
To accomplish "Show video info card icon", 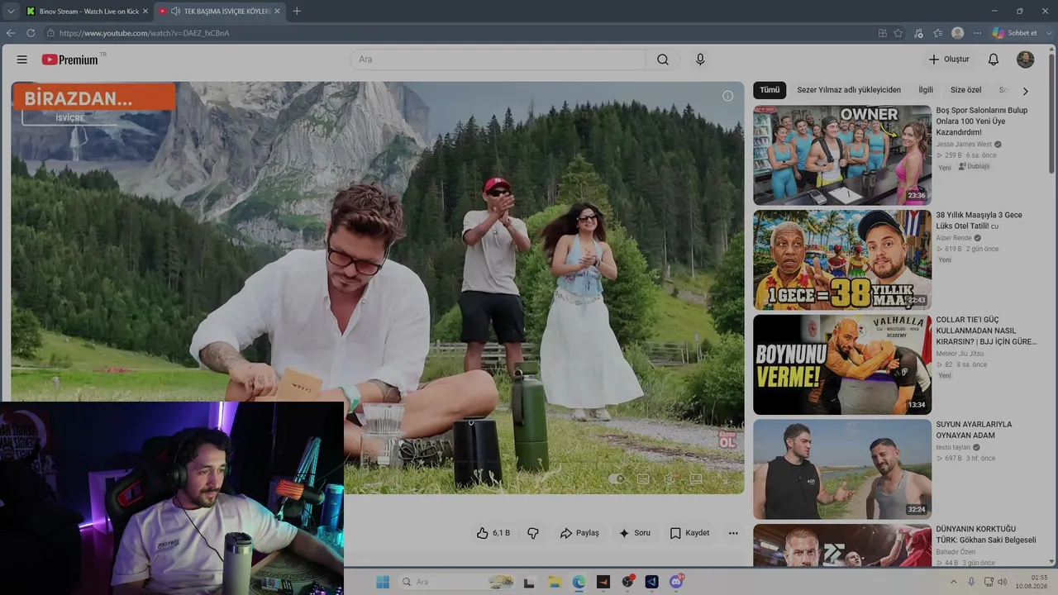I will (727, 96).
